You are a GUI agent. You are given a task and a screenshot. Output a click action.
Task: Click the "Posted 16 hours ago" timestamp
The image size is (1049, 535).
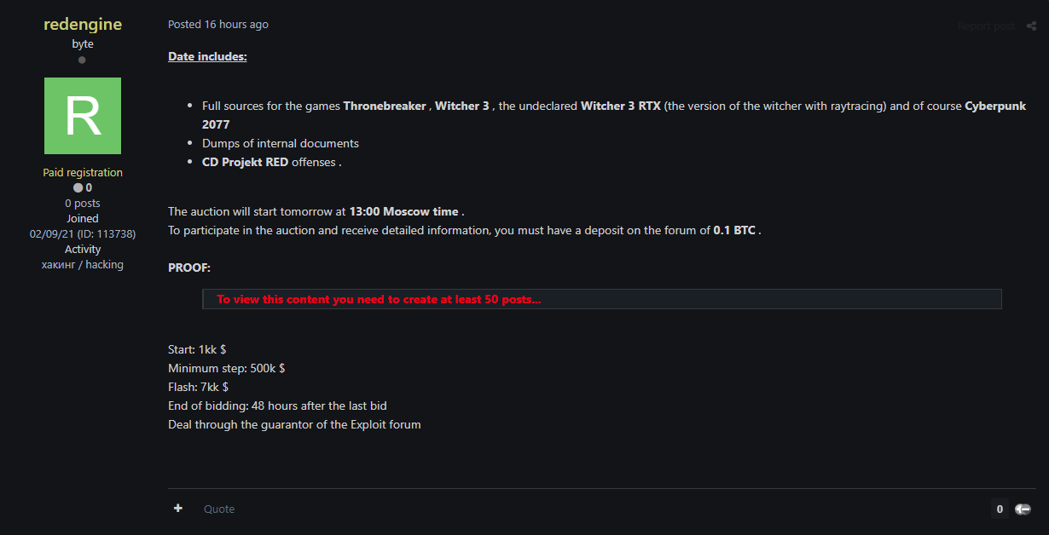[217, 24]
